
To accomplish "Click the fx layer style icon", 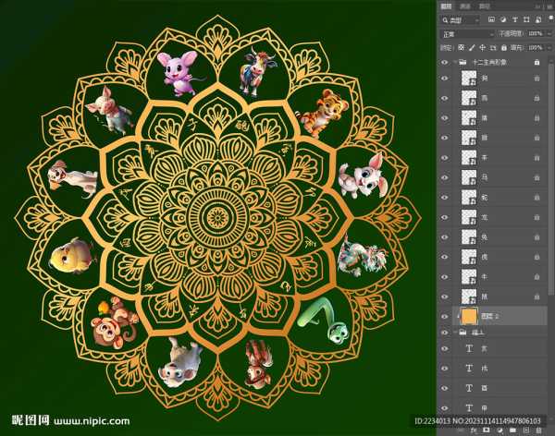I will point(475,430).
